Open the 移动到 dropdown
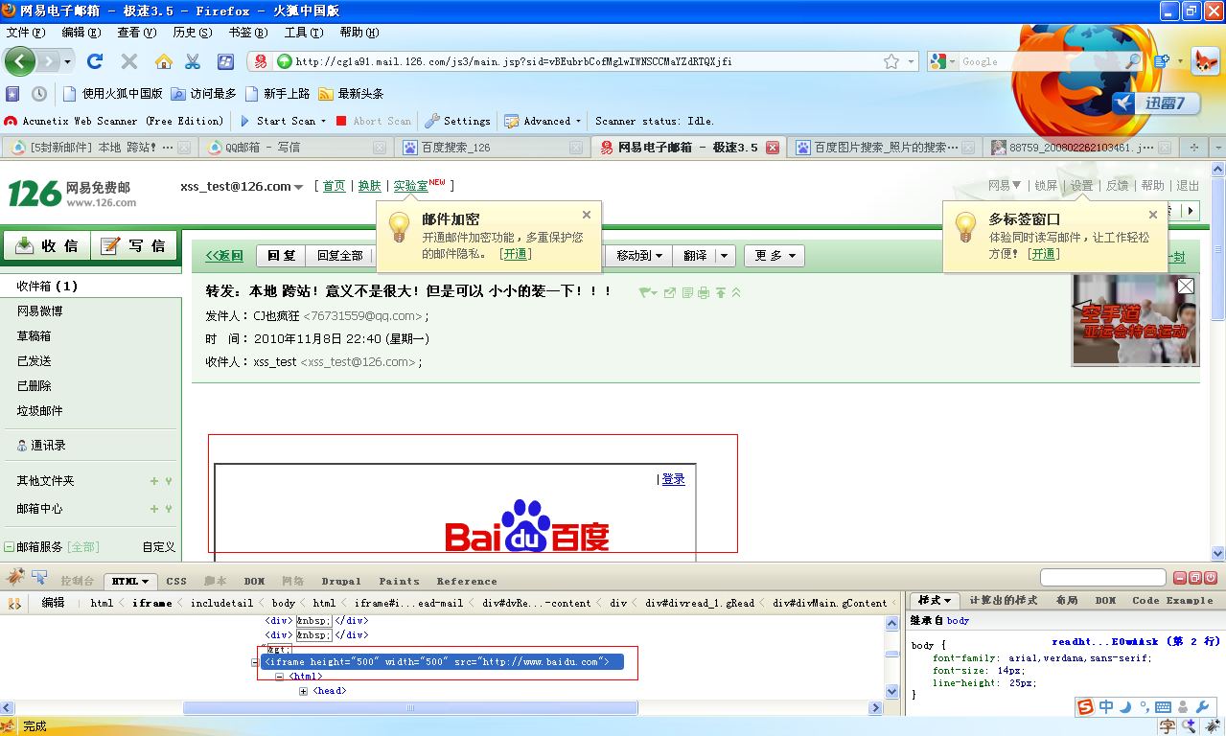Screen dimensions: 1226x736 point(640,256)
